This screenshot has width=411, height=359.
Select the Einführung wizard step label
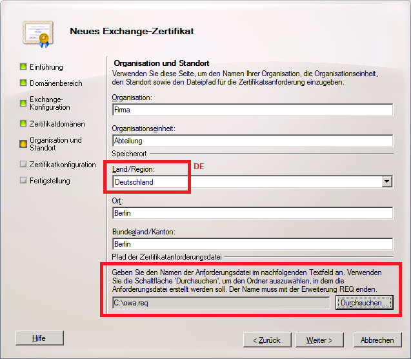click(46, 67)
